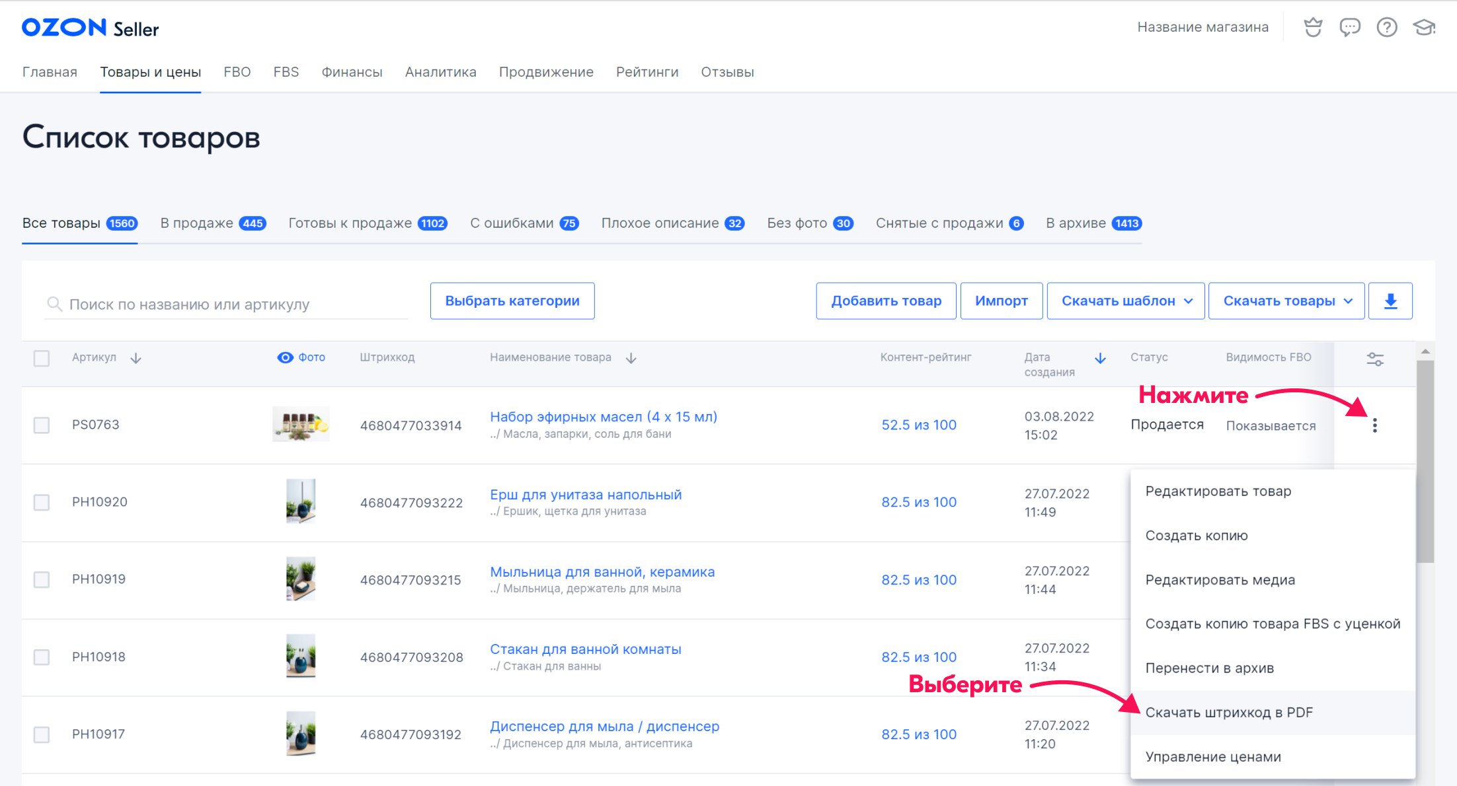
Task: Toggle the Фото eye visibility
Action: [285, 357]
